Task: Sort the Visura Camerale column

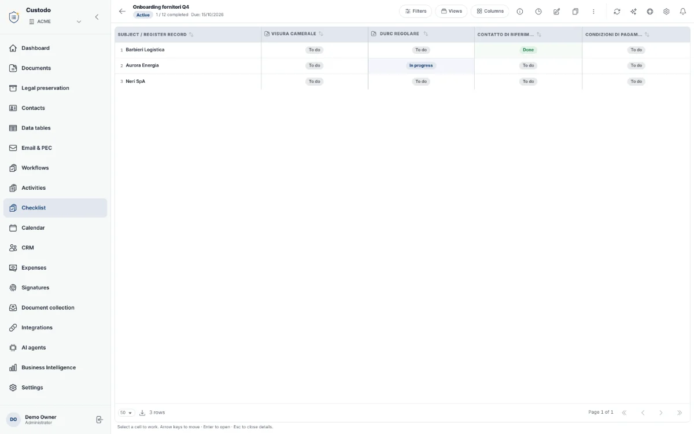Action: (321, 34)
